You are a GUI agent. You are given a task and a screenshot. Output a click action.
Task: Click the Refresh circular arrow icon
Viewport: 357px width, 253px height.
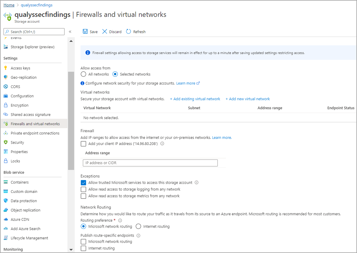[x=129, y=32]
